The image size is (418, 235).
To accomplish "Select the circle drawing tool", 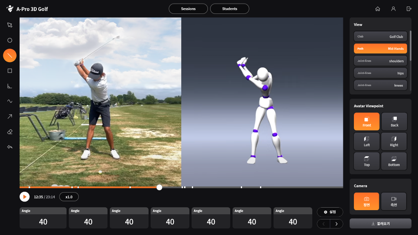I will (x=10, y=40).
